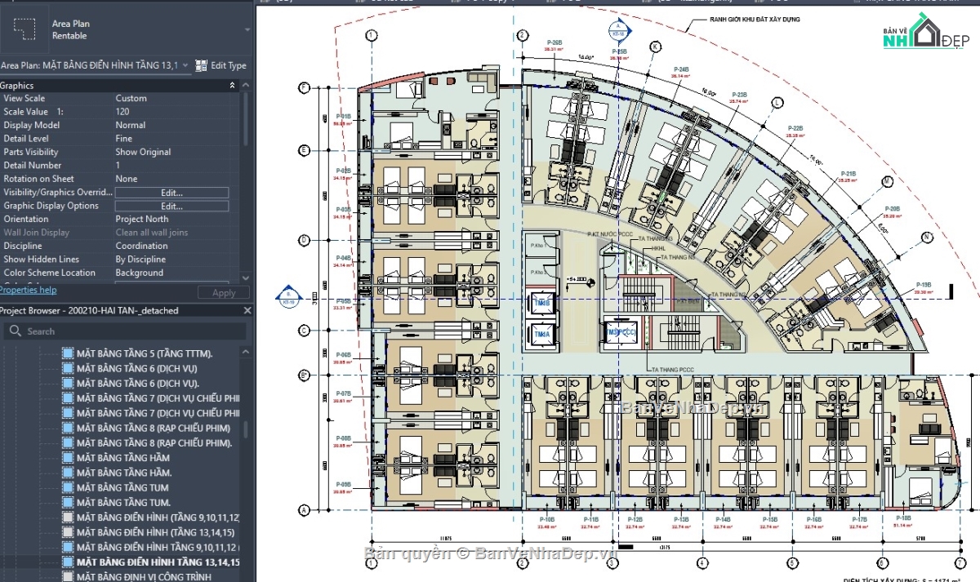Close the Project Browser panel

pos(247,309)
